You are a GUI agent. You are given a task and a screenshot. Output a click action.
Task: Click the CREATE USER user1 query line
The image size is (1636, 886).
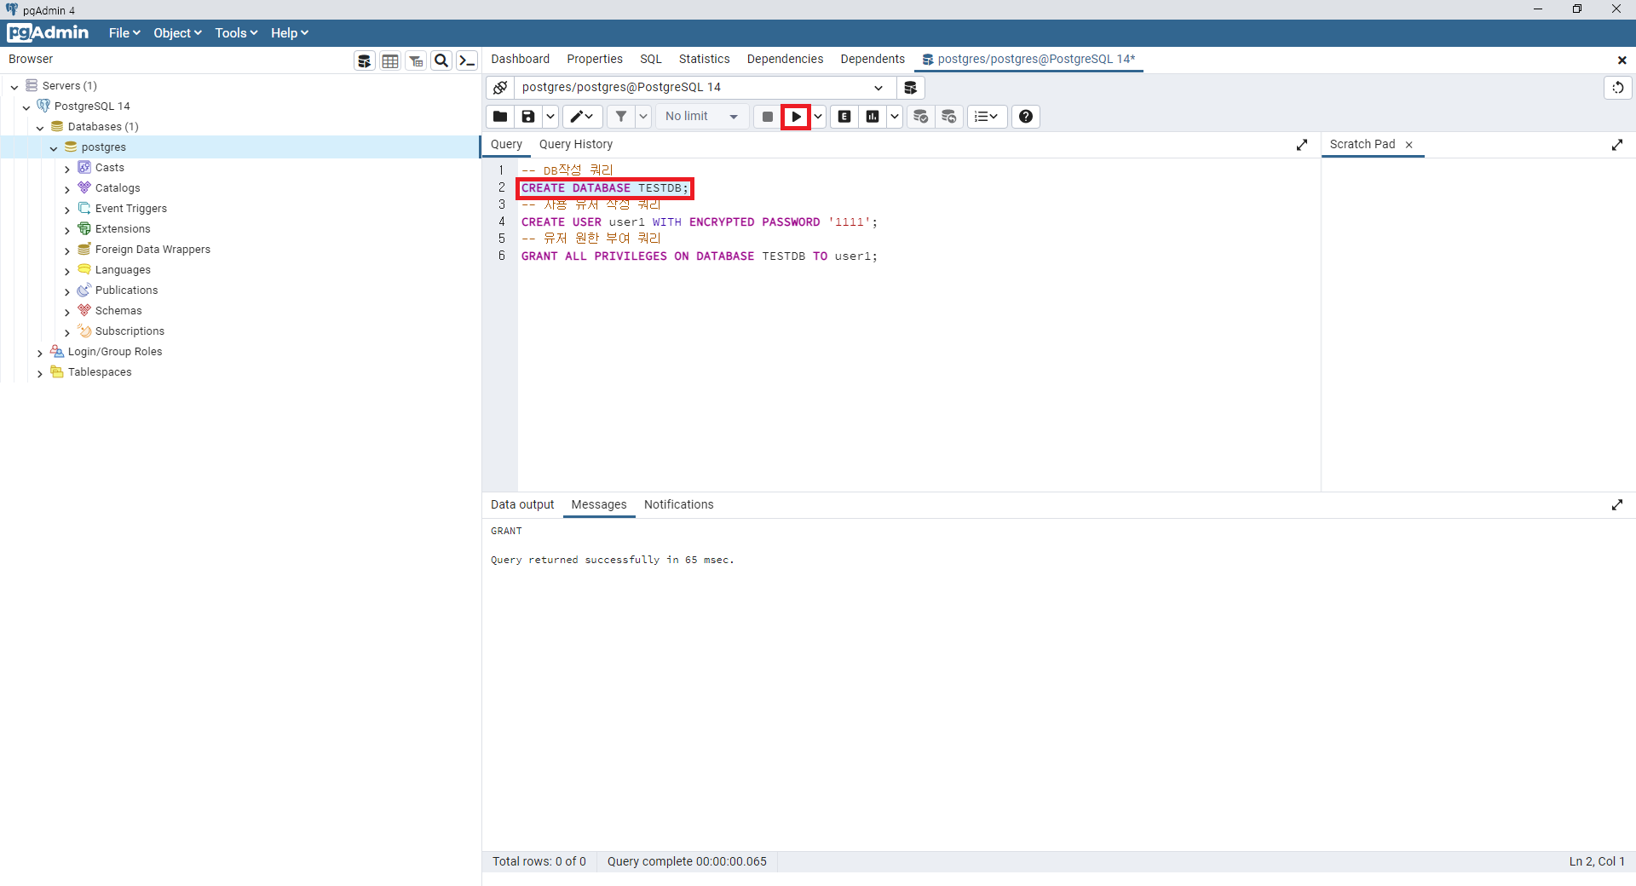click(x=699, y=221)
